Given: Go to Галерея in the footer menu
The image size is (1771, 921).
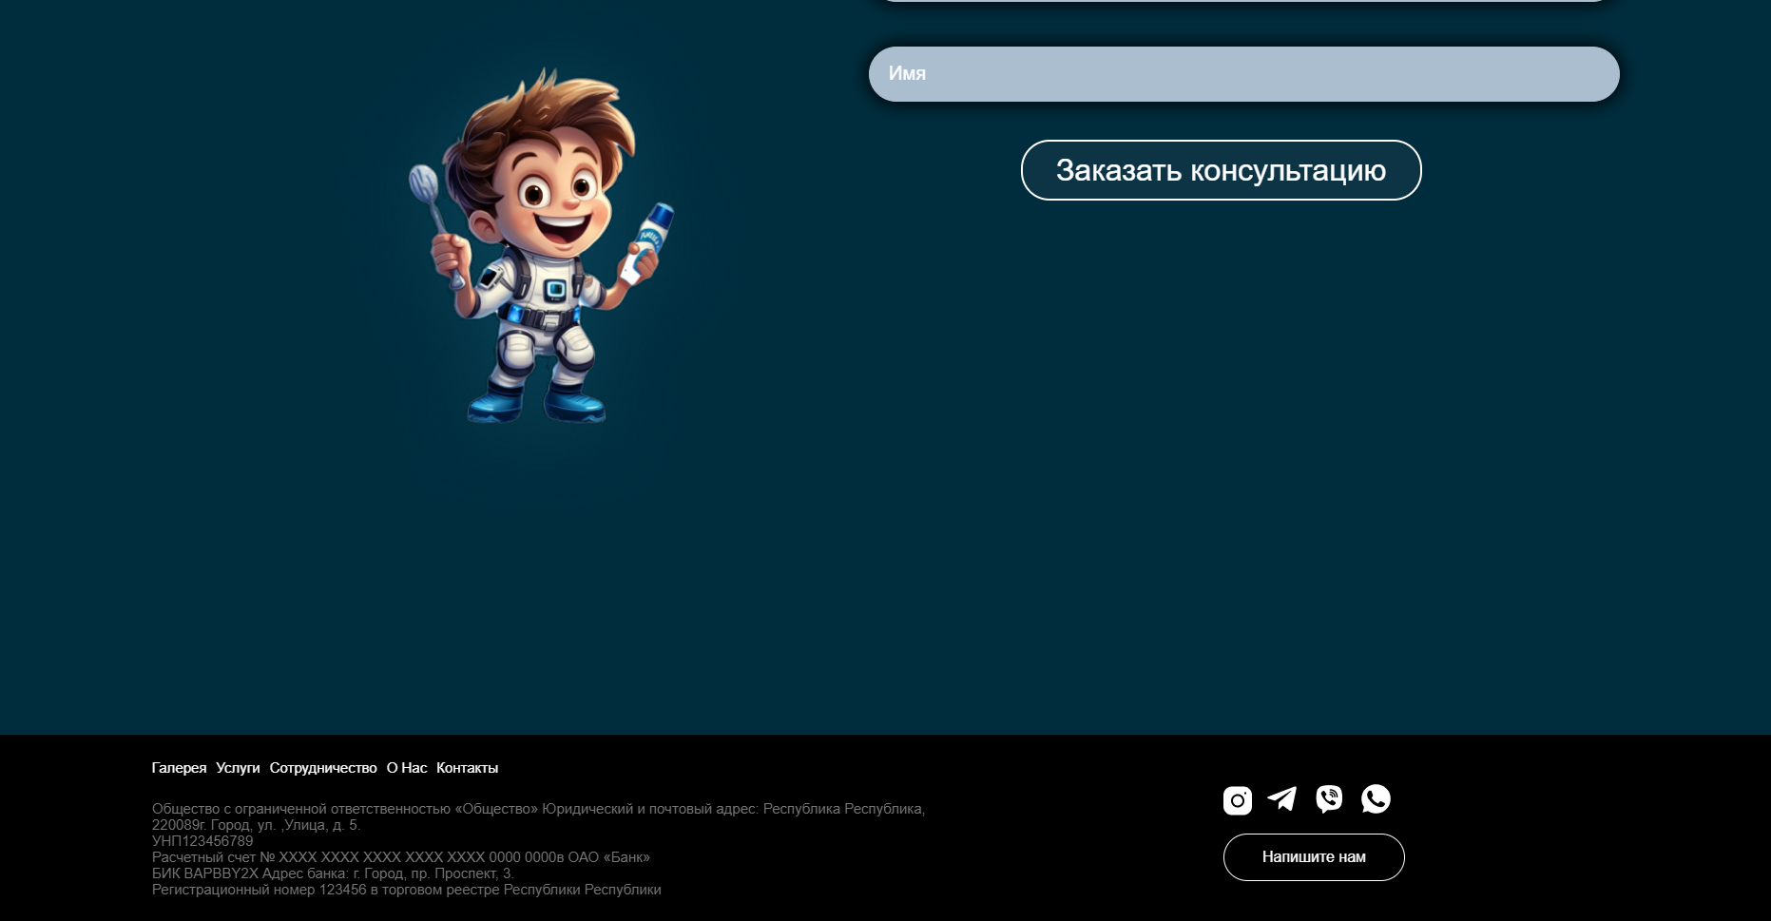Looking at the screenshot, I should 179,768.
